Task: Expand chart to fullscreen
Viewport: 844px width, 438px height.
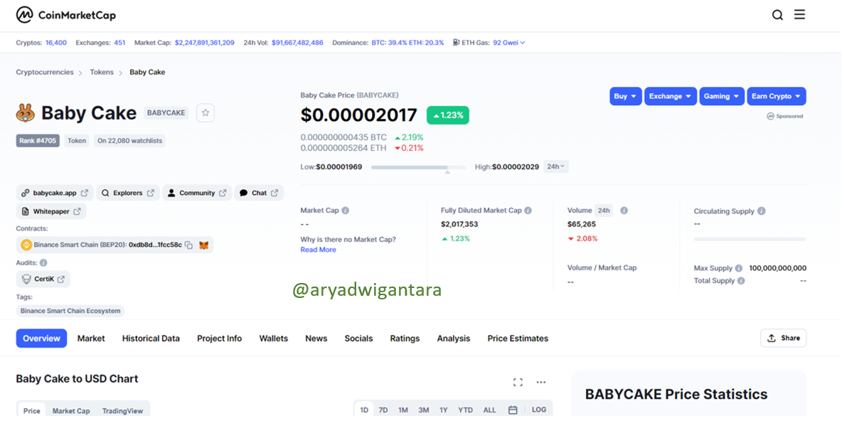Action: (518, 382)
